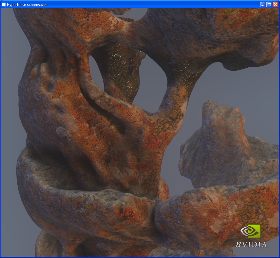
Task: Click the green NVIDIA eye logo
Action: (x=250, y=231)
